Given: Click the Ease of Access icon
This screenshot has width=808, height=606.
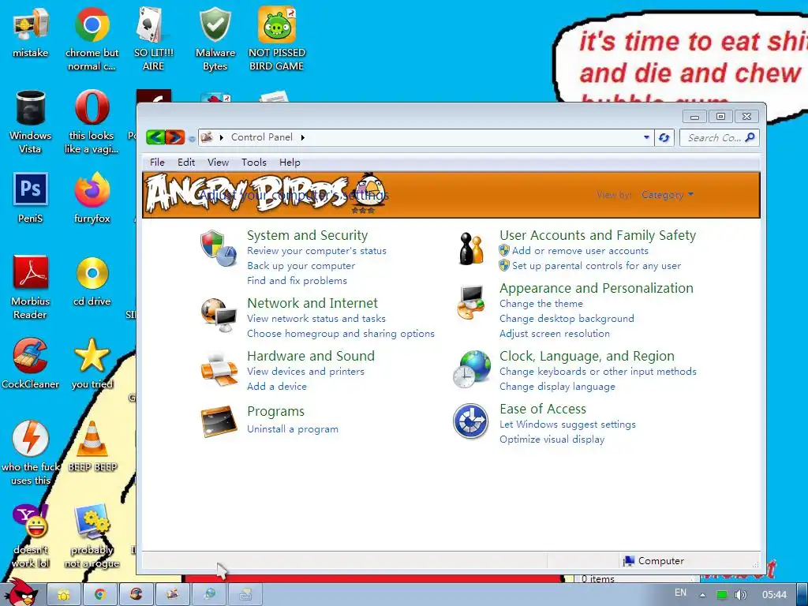Looking at the screenshot, I should pos(471,421).
